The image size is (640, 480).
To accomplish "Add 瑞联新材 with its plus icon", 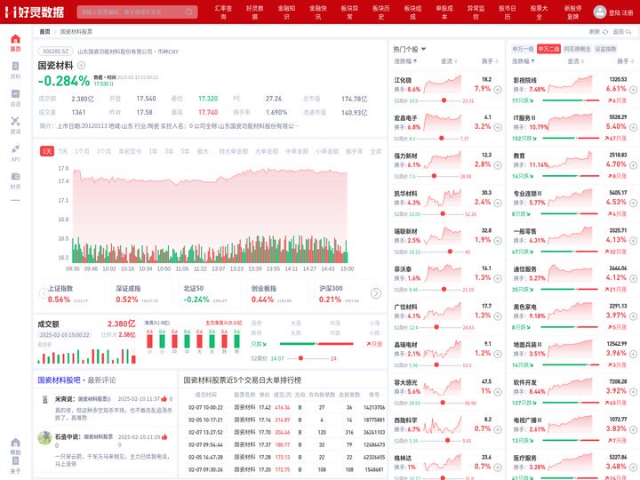I will (498, 240).
